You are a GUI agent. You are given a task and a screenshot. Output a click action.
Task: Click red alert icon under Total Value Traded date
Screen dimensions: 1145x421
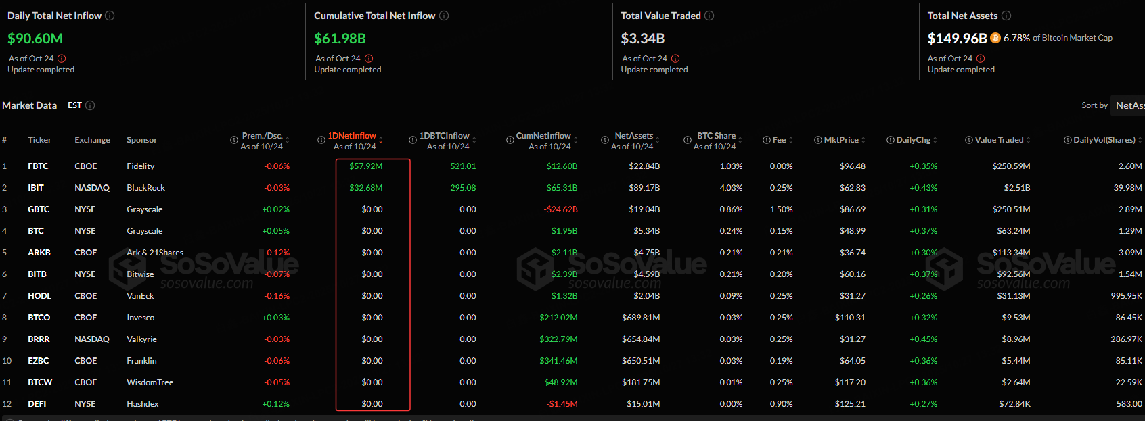pyautogui.click(x=675, y=59)
